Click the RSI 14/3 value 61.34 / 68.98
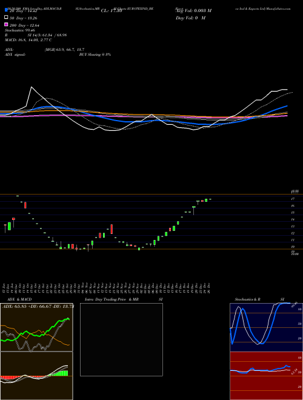Screen dimensions: 303x400 tap(47, 35)
